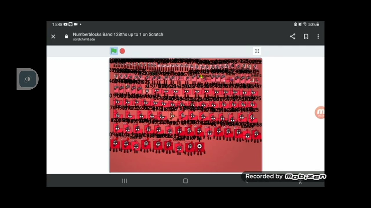Tap the page title Numberblocks Band 128ths

coord(118,34)
